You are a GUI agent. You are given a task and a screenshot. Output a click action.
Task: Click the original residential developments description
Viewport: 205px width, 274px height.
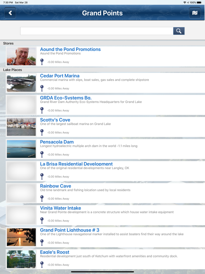85,168
